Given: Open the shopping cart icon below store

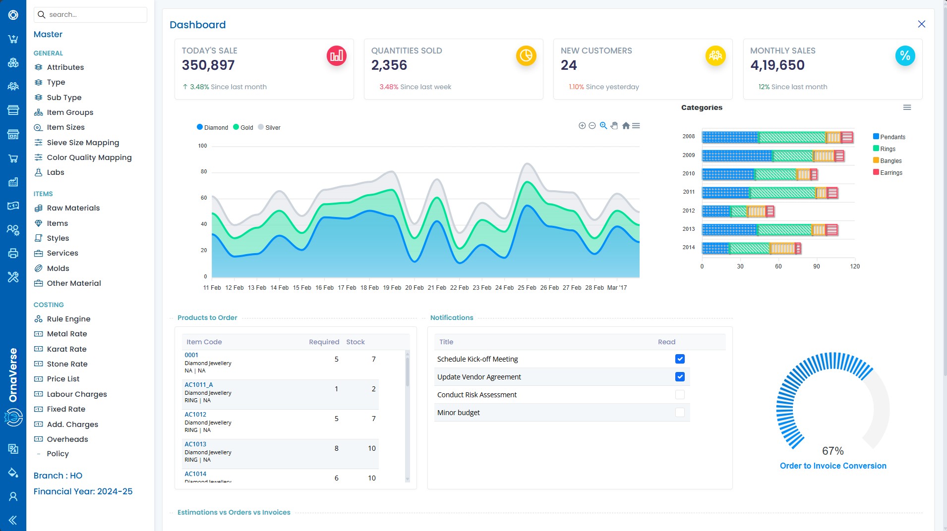Looking at the screenshot, I should pyautogui.click(x=13, y=159).
